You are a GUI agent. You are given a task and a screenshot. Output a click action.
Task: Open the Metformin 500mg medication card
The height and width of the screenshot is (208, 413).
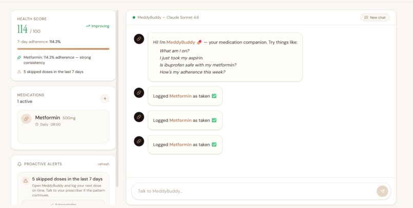coord(63,127)
